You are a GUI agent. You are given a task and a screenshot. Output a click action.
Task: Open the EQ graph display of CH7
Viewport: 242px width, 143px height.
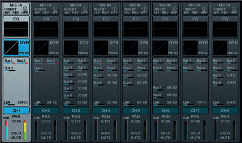[x=195, y=29]
